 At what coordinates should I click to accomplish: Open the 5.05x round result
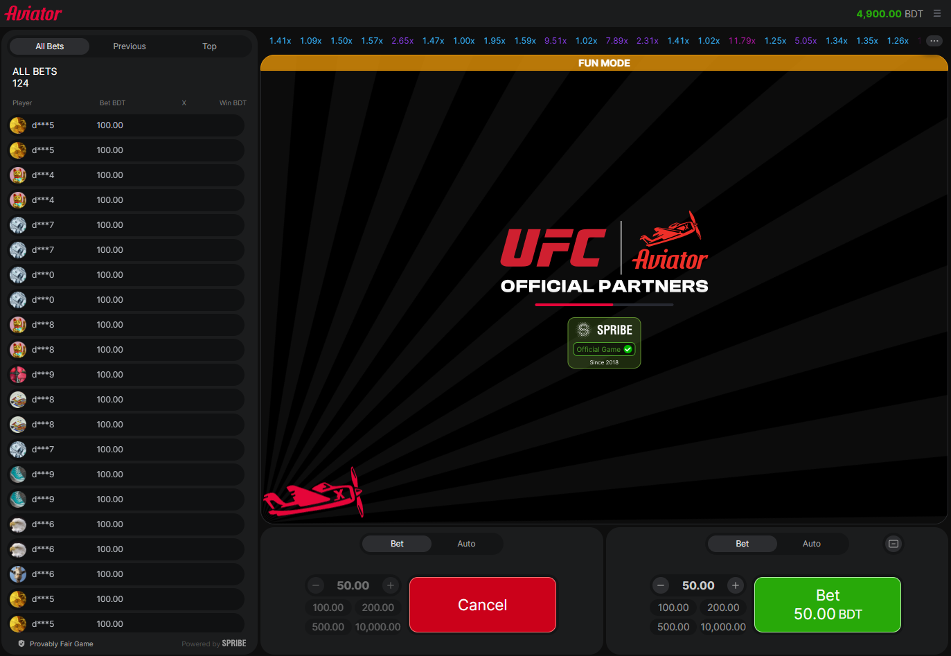point(806,41)
